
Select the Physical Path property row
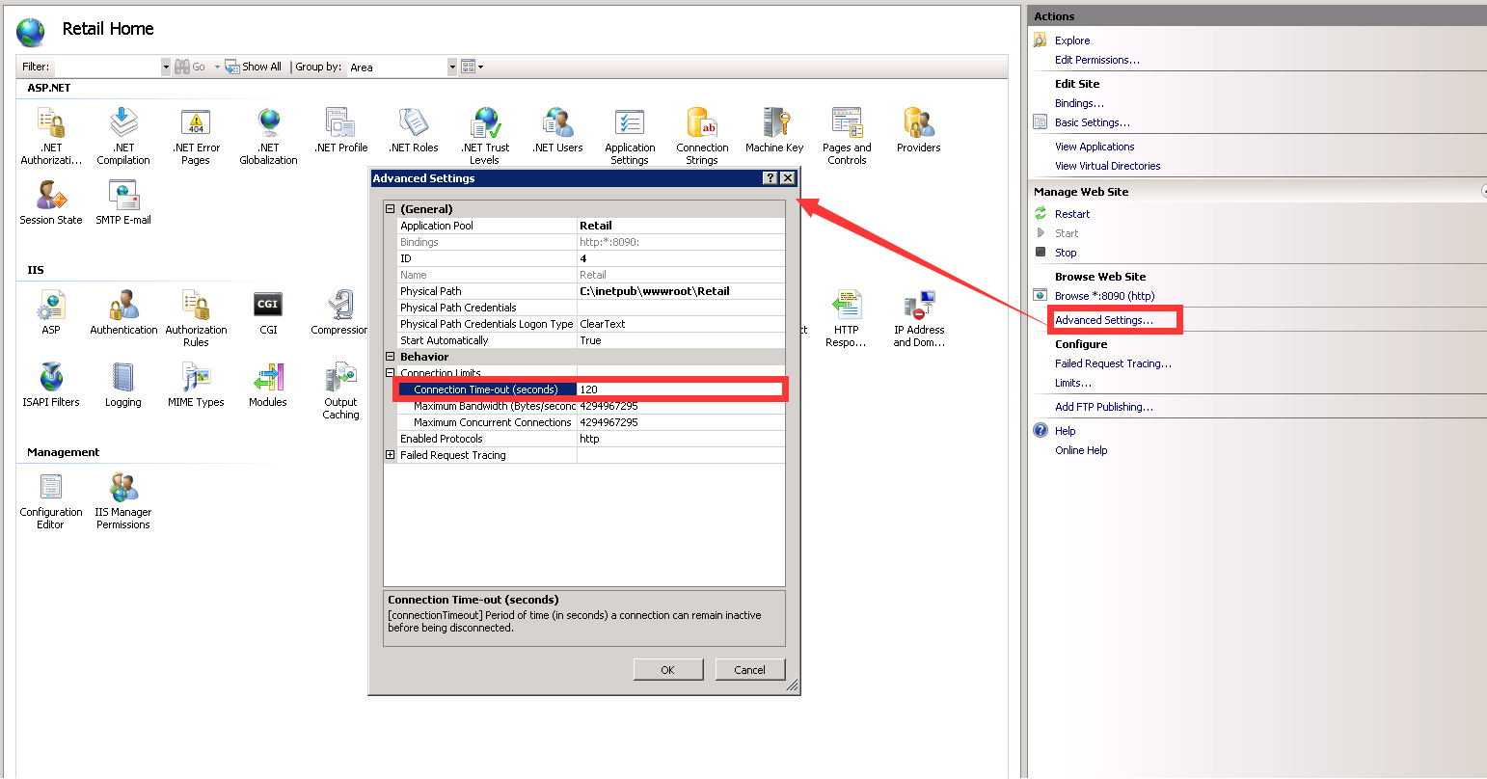pyautogui.click(x=591, y=291)
